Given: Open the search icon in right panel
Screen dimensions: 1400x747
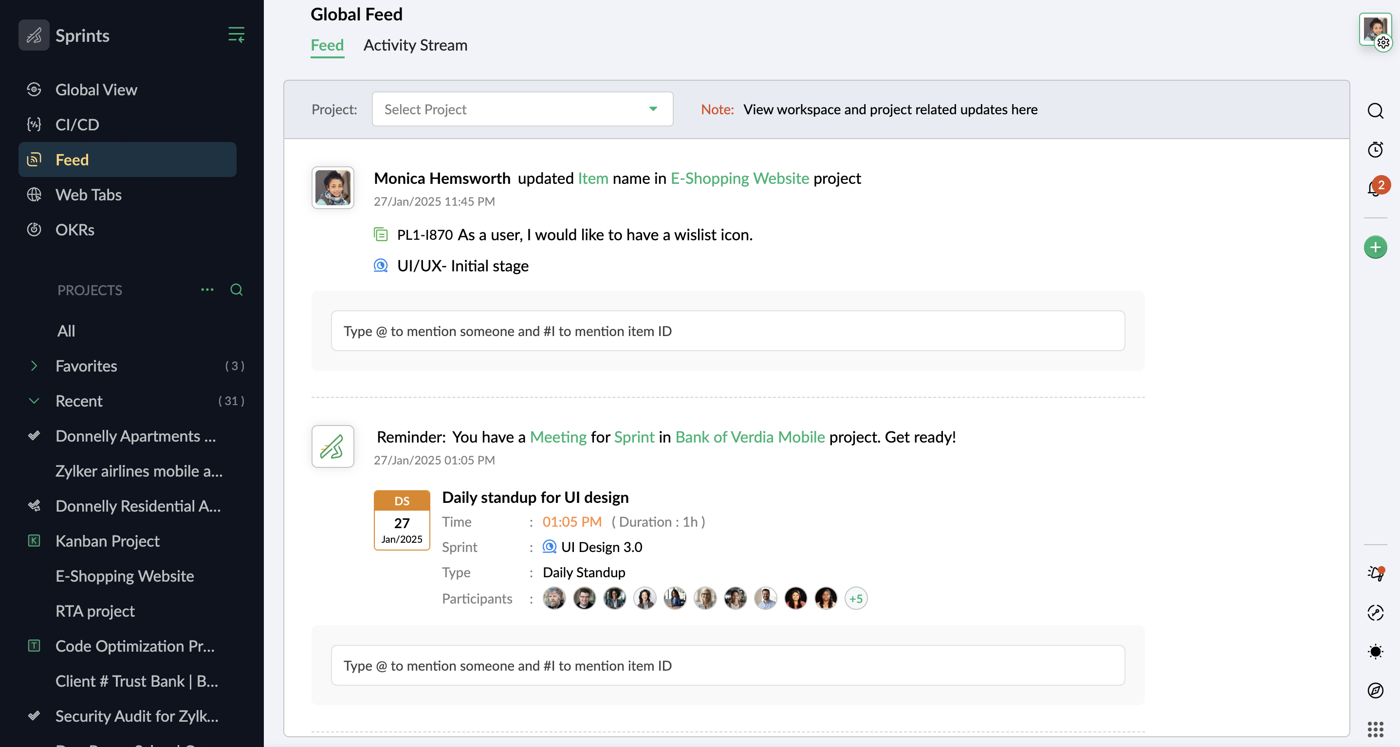Looking at the screenshot, I should point(1375,111).
